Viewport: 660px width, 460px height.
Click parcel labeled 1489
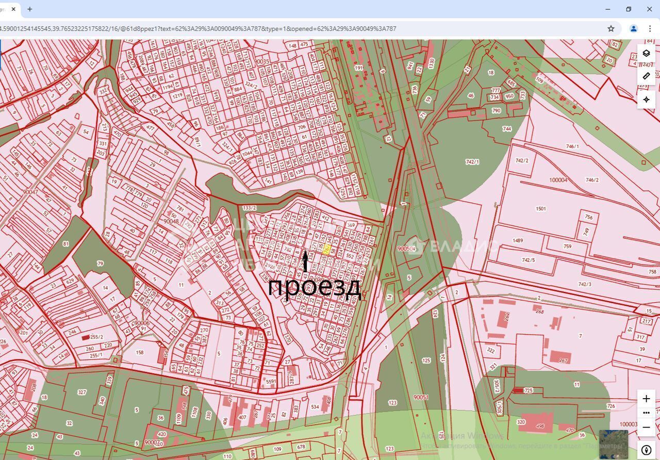click(517, 240)
